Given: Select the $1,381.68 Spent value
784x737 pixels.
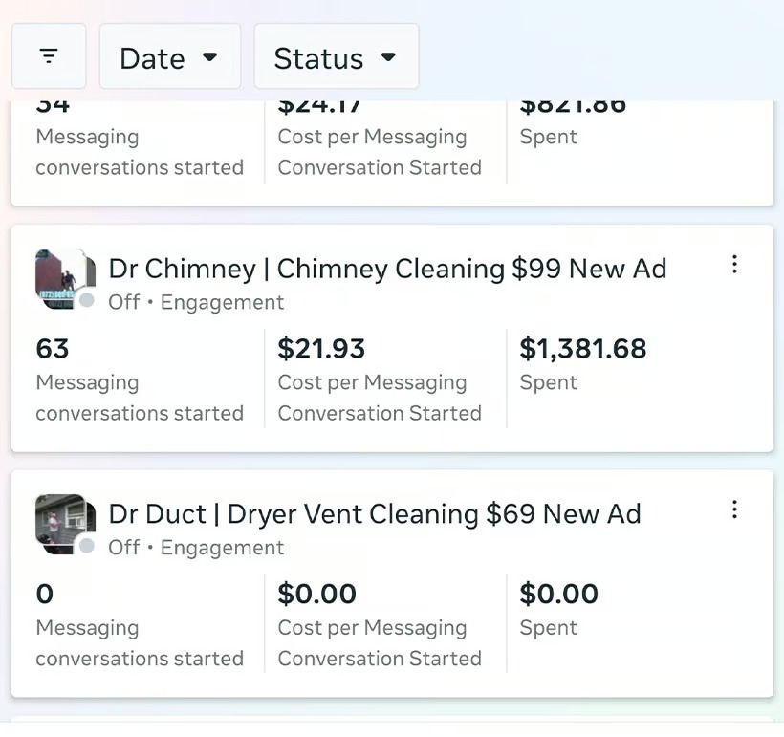Looking at the screenshot, I should [582, 349].
